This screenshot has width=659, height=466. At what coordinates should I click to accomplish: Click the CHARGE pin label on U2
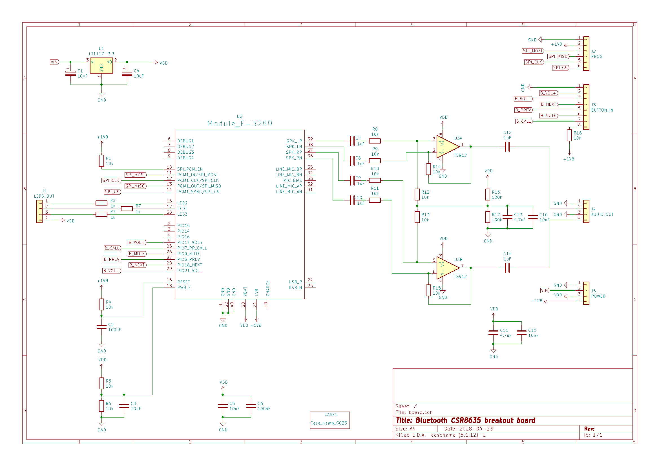click(268, 288)
